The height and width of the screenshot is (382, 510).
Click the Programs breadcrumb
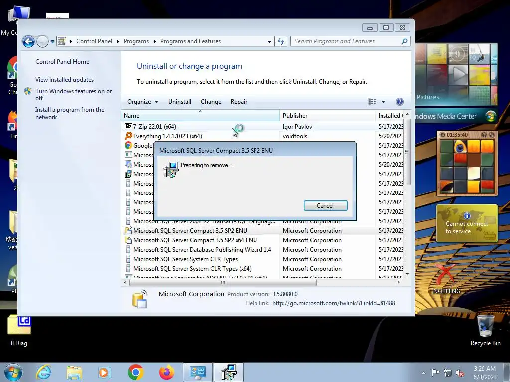coord(136,41)
